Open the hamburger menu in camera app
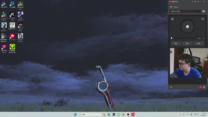 [171, 87]
